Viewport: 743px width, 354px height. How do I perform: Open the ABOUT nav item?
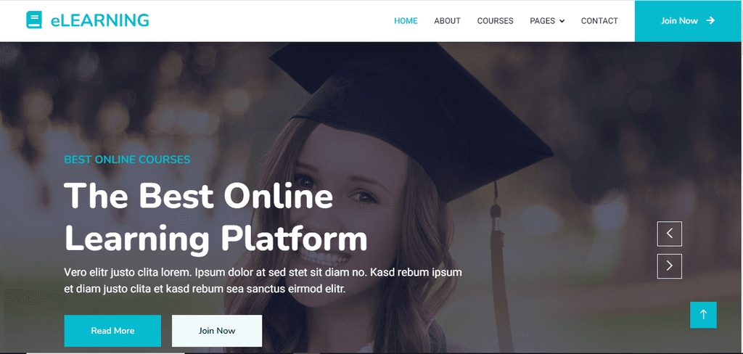pos(447,21)
